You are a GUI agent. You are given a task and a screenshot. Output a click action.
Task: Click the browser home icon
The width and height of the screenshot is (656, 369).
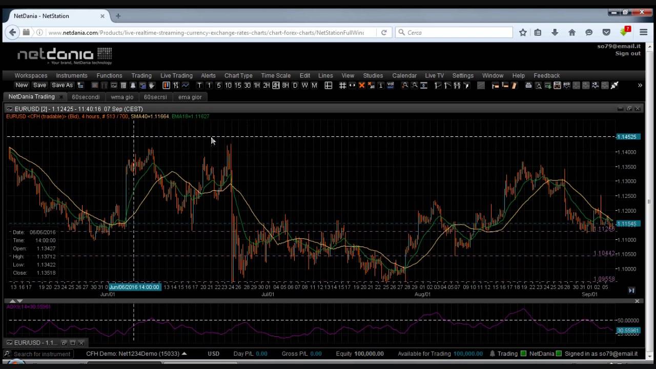click(572, 32)
